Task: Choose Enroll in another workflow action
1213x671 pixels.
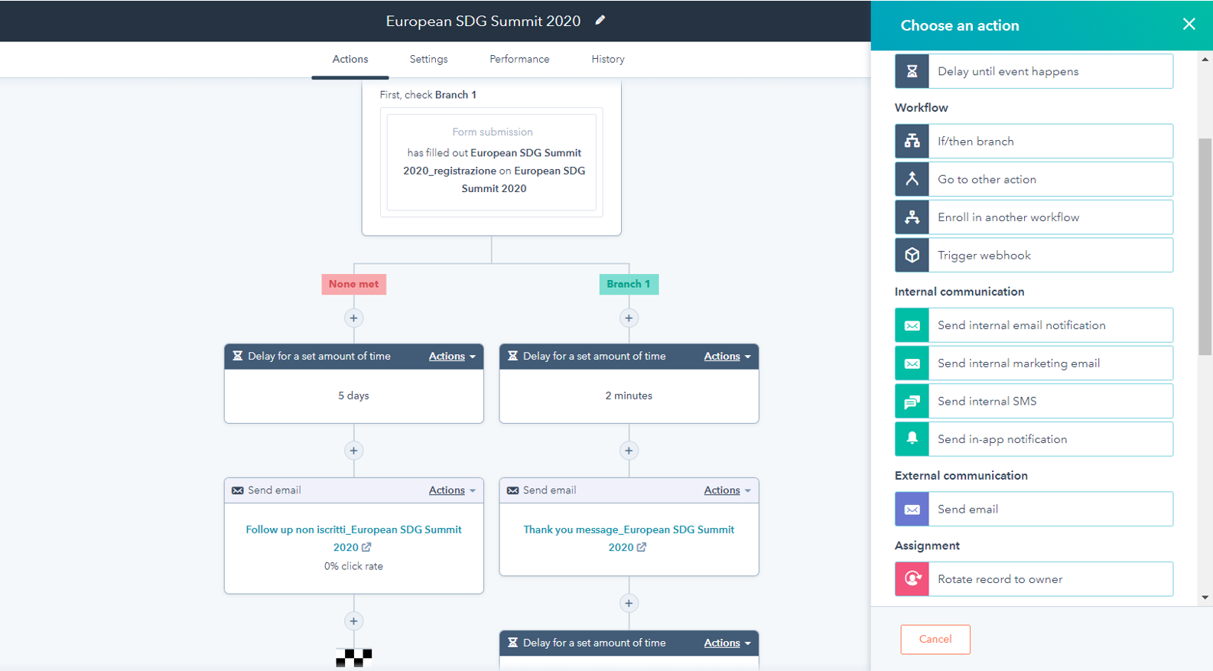Action: pyautogui.click(x=1034, y=217)
